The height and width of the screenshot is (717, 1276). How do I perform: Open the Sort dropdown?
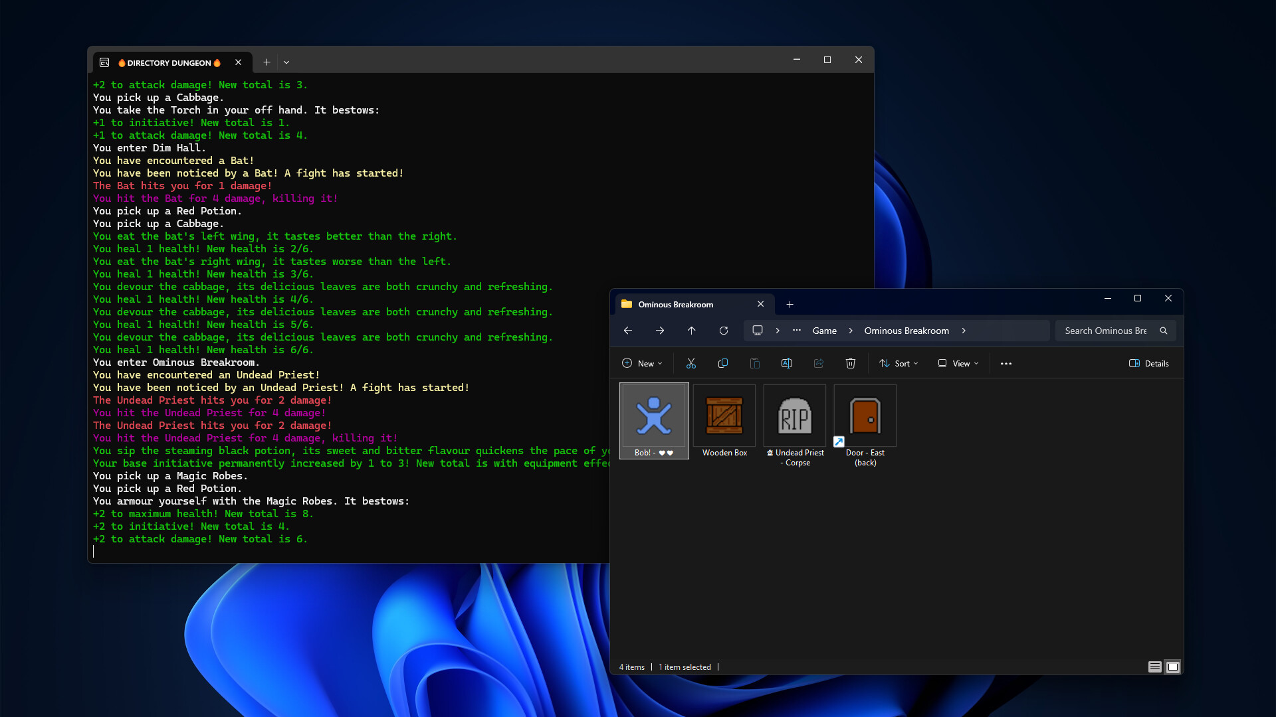click(899, 363)
